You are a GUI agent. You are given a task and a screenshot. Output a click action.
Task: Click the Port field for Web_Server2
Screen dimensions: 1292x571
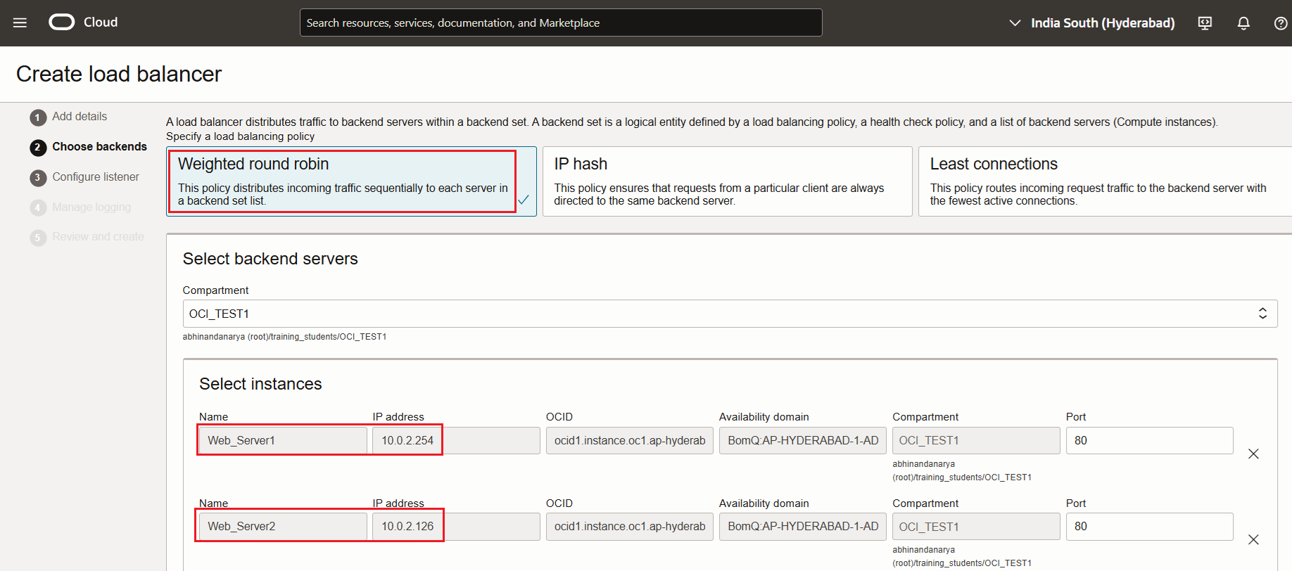point(1148,527)
